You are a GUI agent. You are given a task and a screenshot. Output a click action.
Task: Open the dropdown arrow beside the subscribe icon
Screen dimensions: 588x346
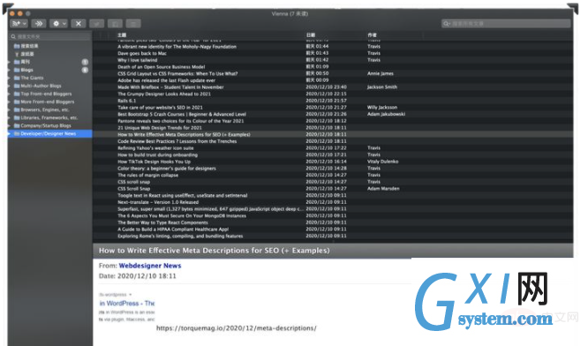tap(25, 24)
